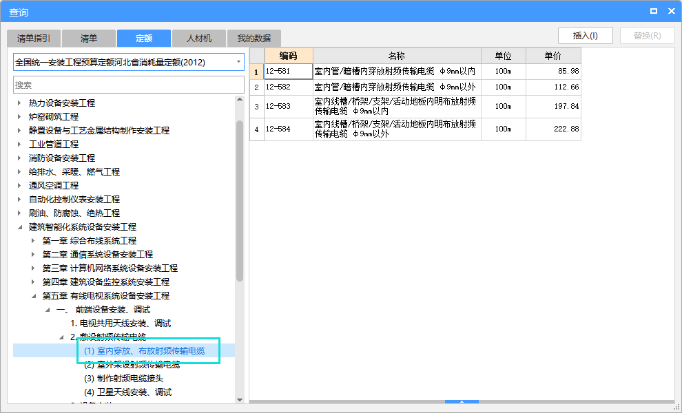Expand 第一章 综合布线系统工程
The height and width of the screenshot is (413, 682).
[x=33, y=241]
